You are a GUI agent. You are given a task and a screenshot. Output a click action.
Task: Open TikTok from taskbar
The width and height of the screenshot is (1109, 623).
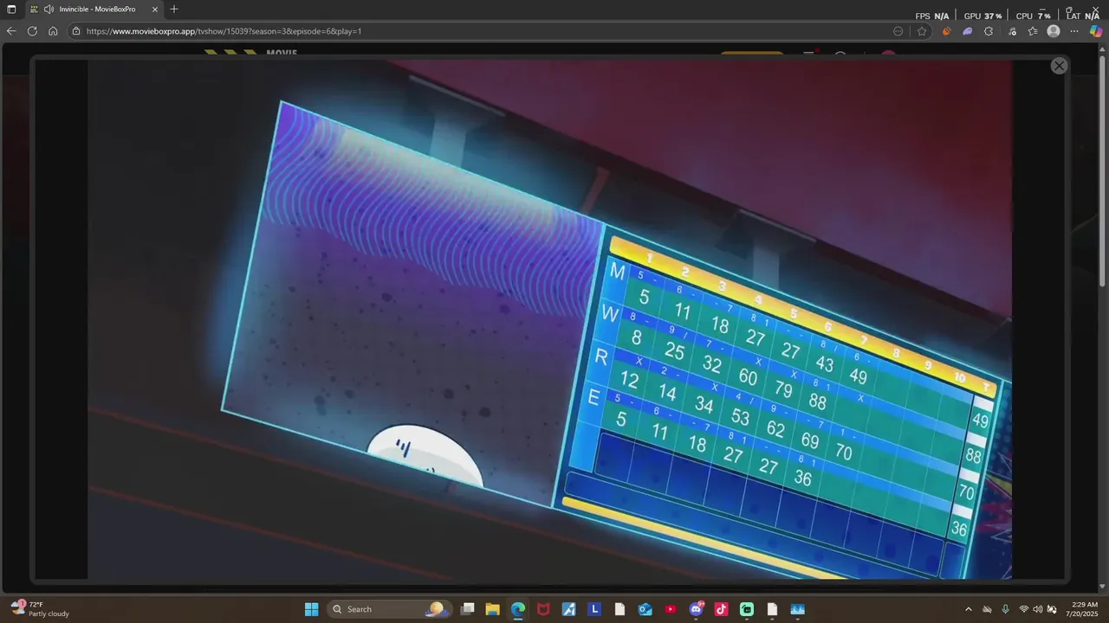point(721,609)
